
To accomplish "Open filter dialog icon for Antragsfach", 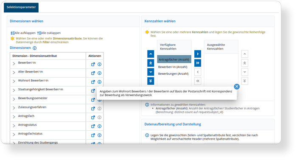I will (x=93, y=117).
